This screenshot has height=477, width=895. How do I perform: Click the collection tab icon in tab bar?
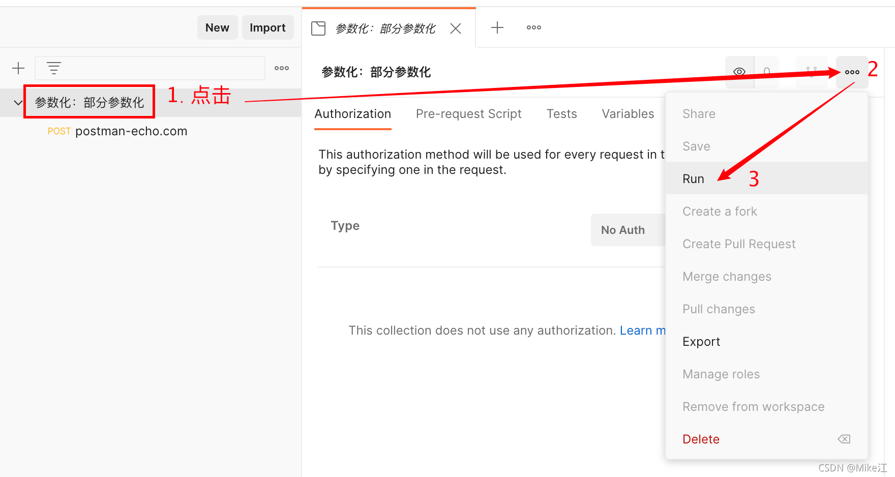[x=318, y=28]
